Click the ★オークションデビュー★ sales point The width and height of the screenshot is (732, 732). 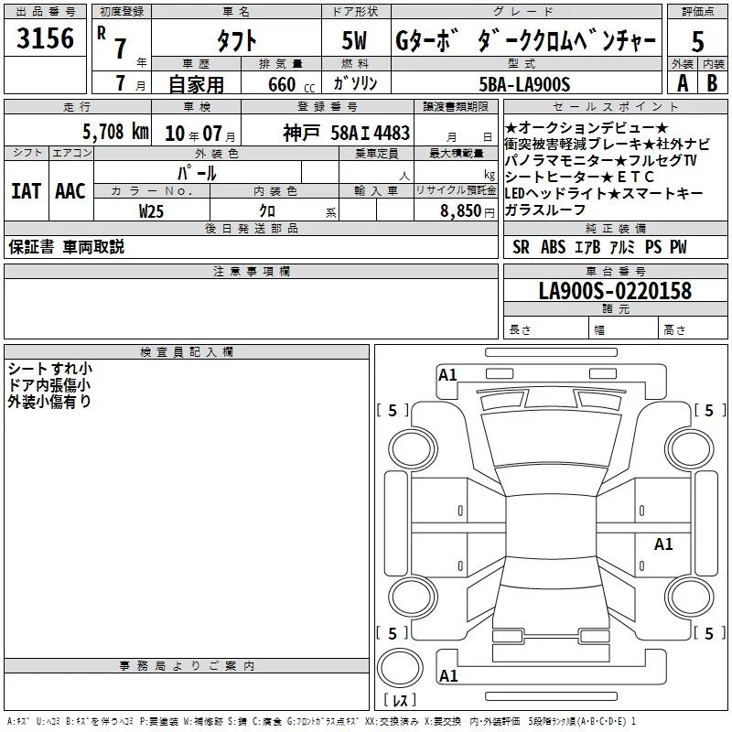pos(587,127)
